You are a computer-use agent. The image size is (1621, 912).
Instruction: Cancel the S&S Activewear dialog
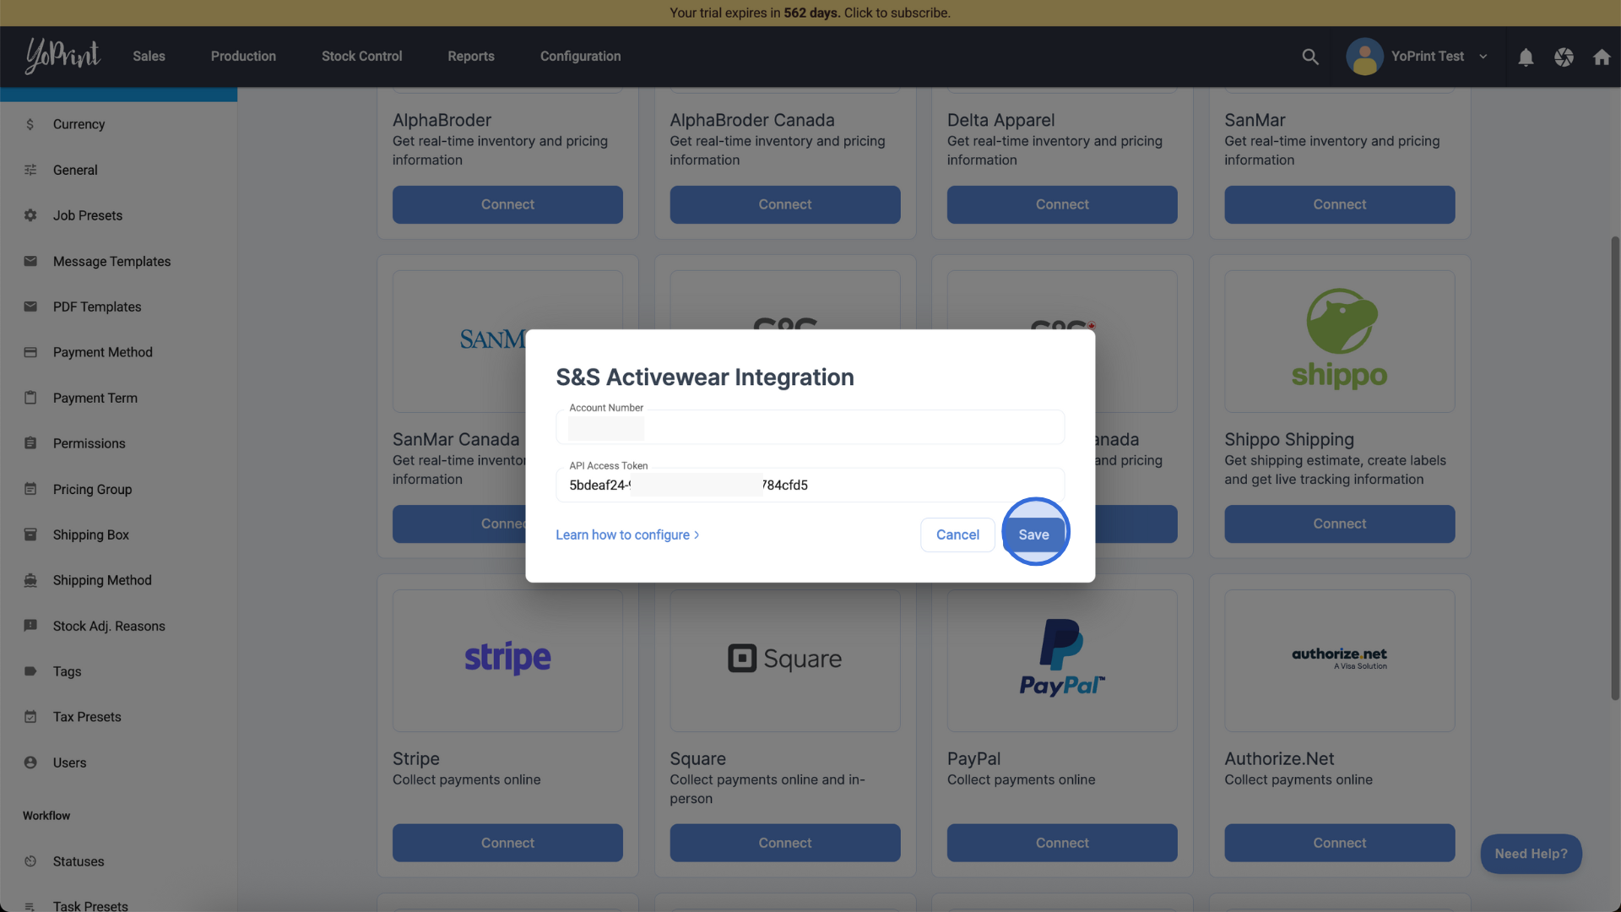tap(957, 535)
